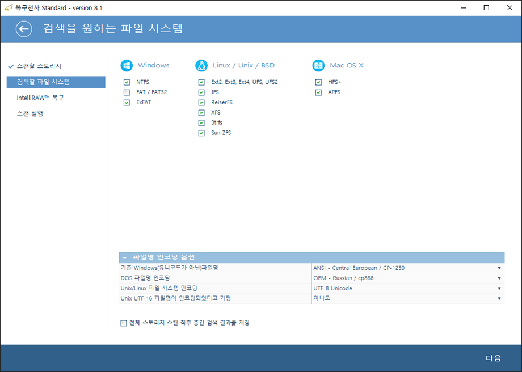522x372 pixels.
Task: Click the app icon in title bar
Action: [x=9, y=7]
